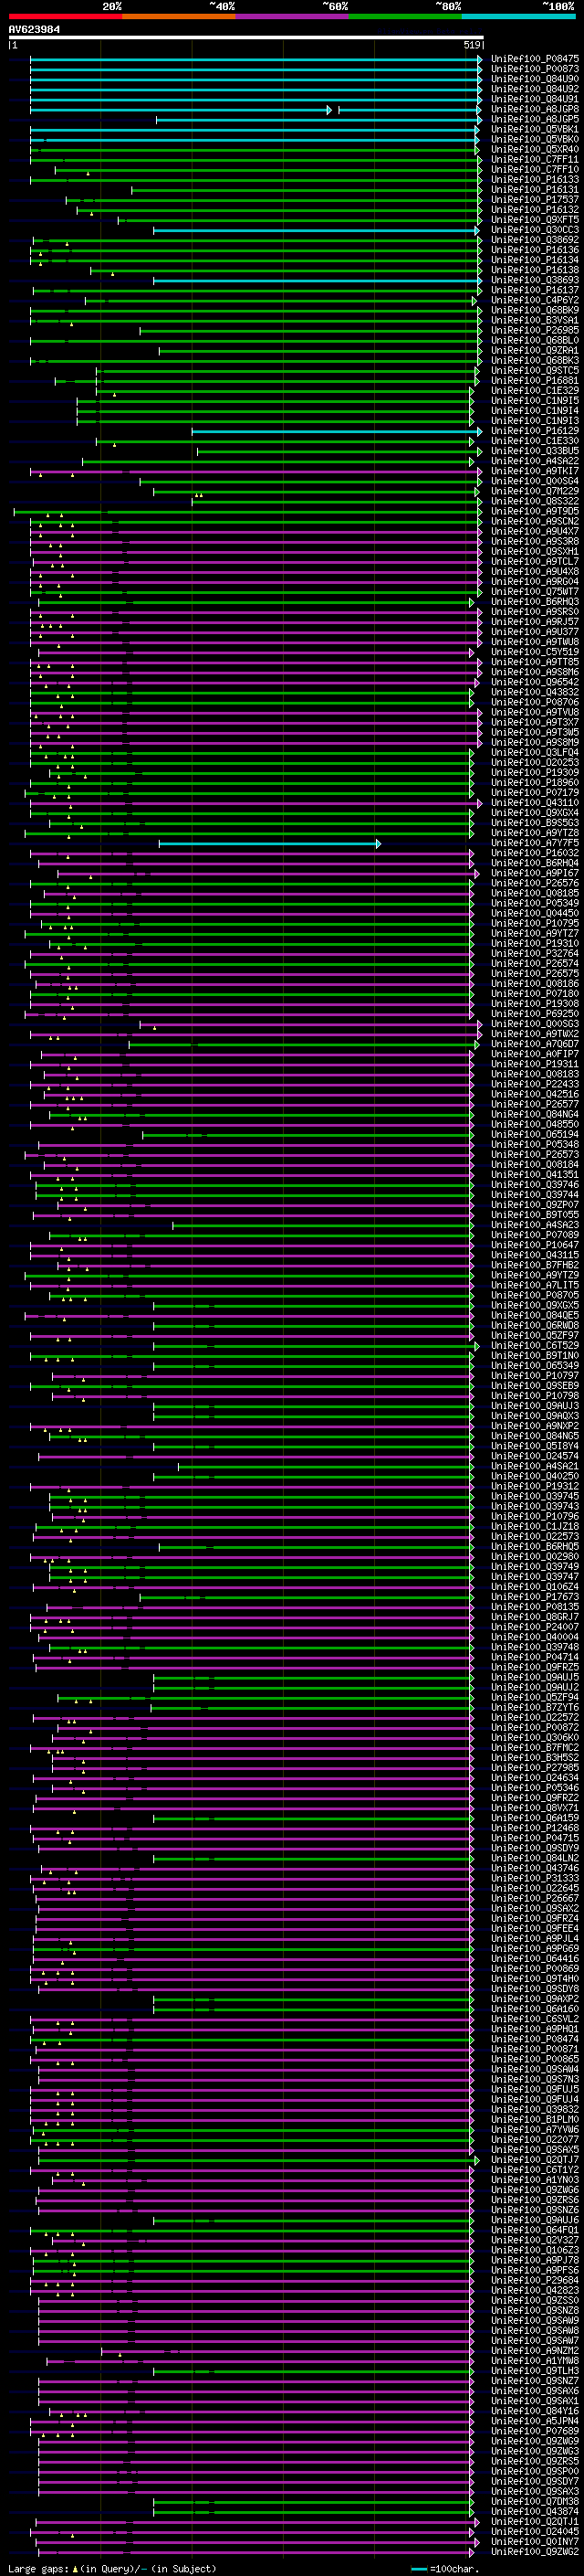Click the orange ~40% identity legend segment
Screen dimensions: 584x2576
(179, 16)
